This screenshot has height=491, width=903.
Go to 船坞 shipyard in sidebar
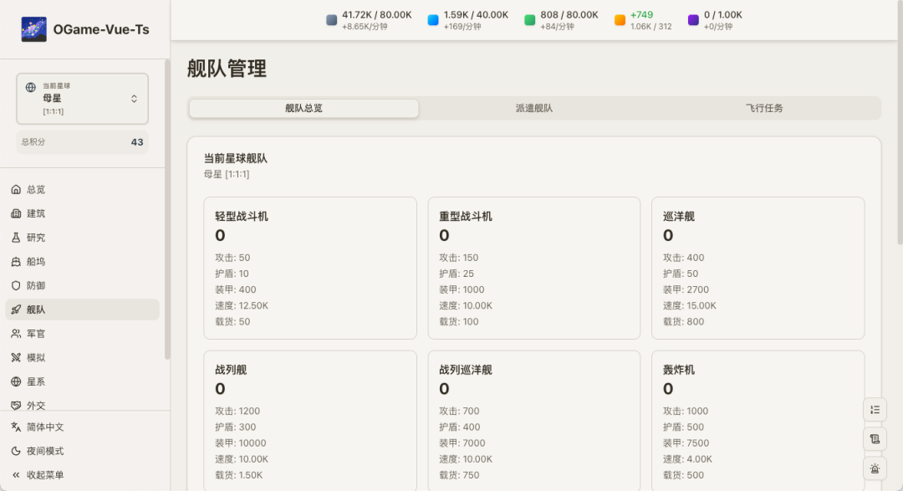tap(36, 262)
